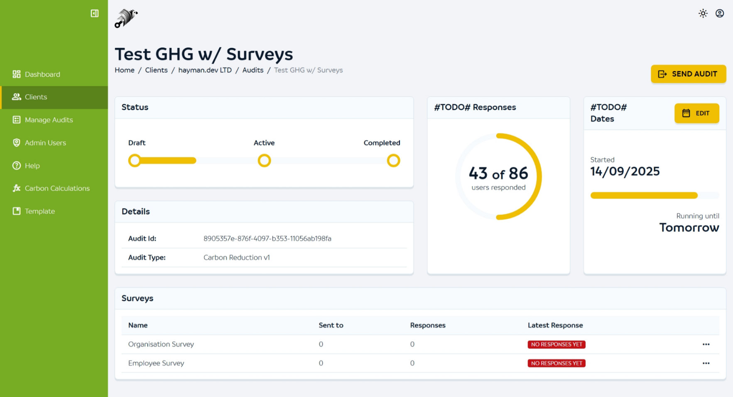Collapse the sidebar with the panel icon
733x397 pixels.
[95, 13]
